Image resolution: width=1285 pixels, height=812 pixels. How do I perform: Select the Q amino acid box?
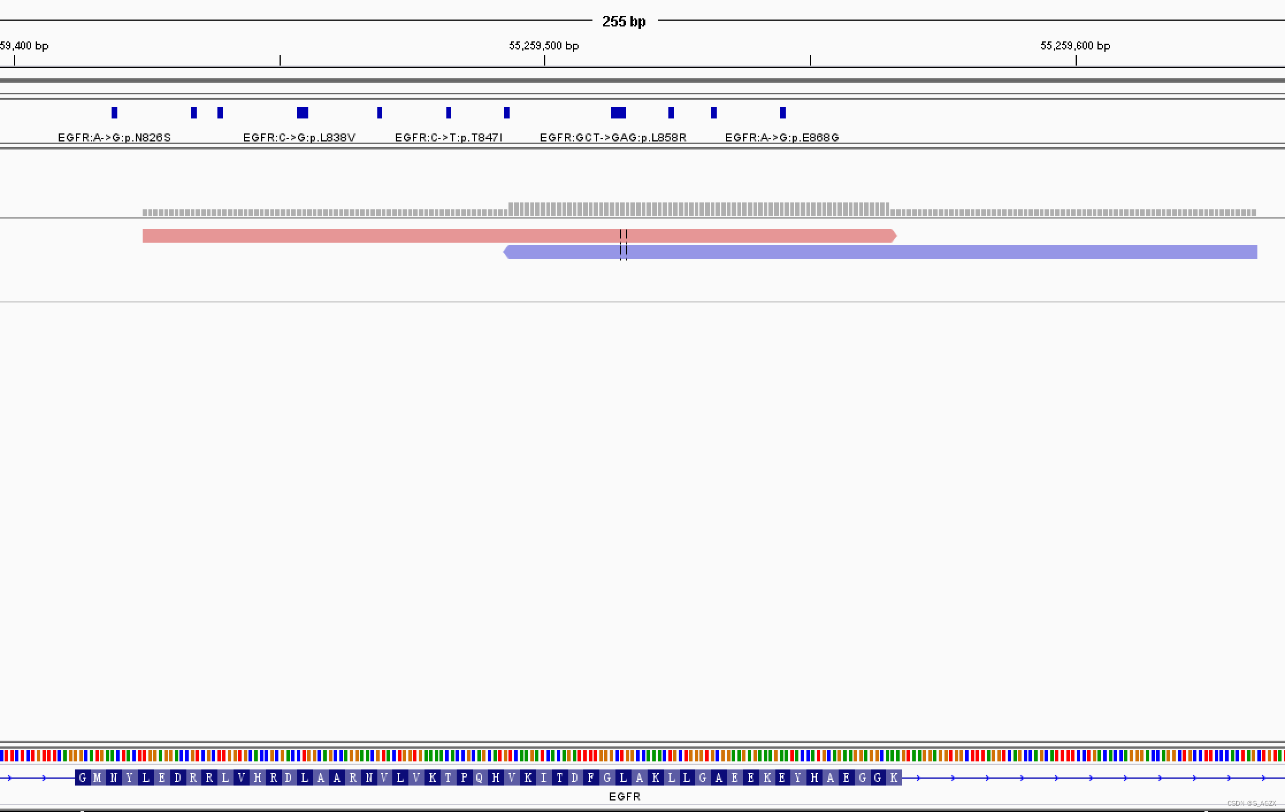(x=480, y=777)
